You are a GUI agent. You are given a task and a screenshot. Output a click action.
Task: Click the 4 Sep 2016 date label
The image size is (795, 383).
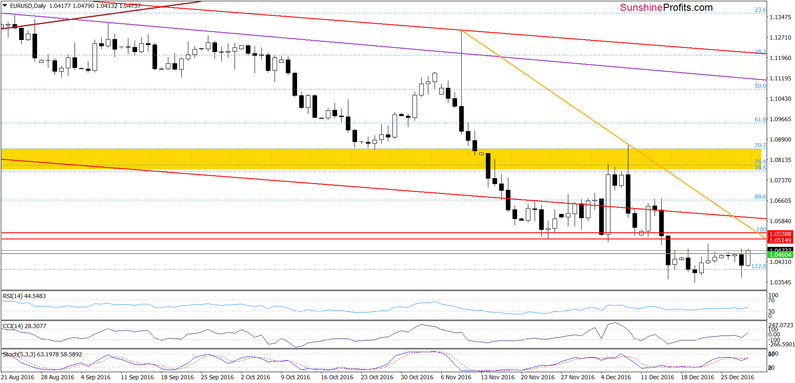coord(96,377)
